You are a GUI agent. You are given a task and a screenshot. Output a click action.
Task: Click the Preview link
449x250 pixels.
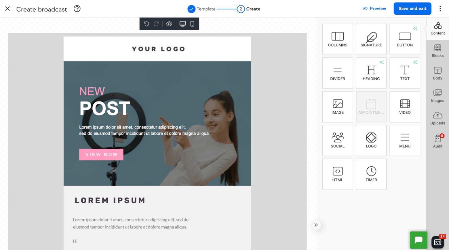pyautogui.click(x=374, y=9)
